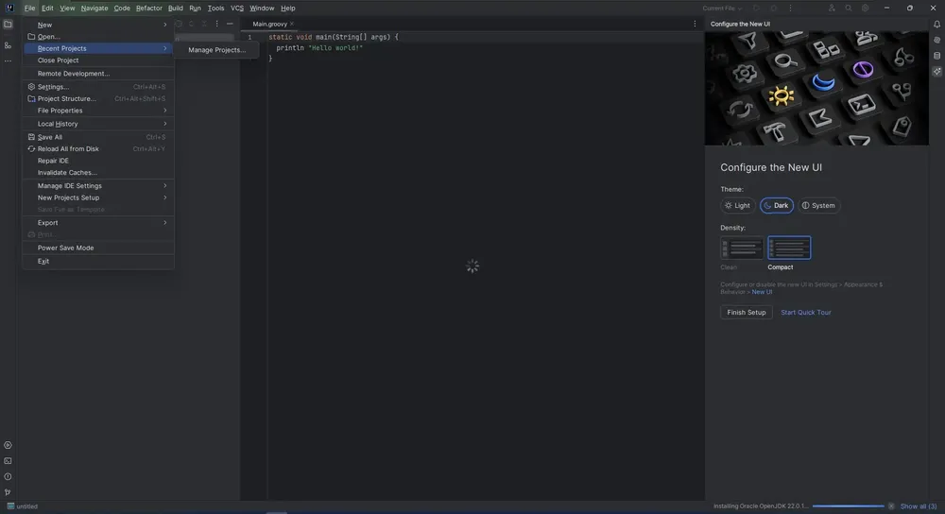Open the Problems tool window icon
The height and width of the screenshot is (514, 945).
coord(8,476)
